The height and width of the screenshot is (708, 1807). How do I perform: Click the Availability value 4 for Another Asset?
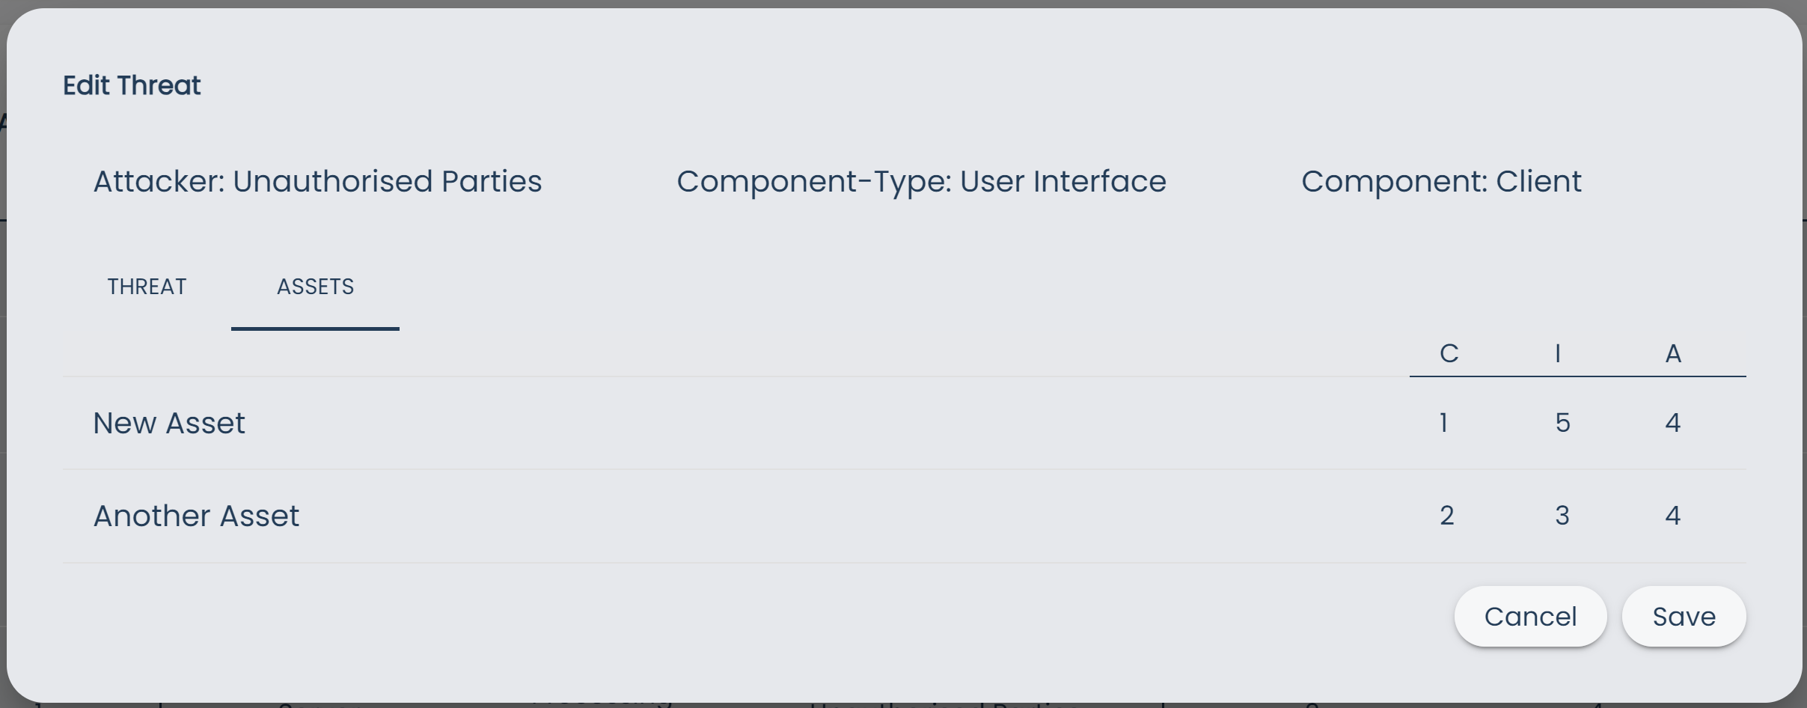point(1673,515)
